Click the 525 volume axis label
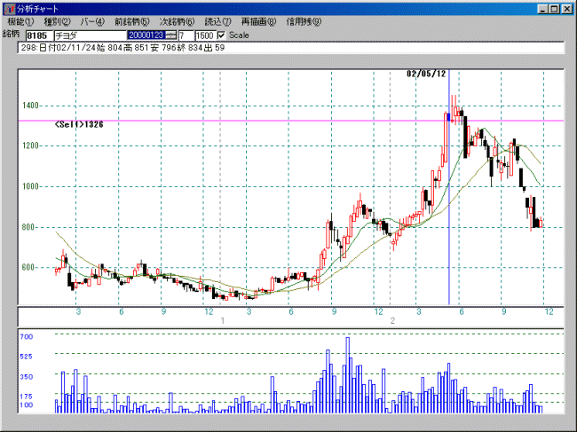 click(27, 357)
